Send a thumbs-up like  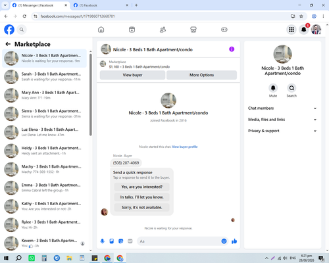tap(234, 241)
